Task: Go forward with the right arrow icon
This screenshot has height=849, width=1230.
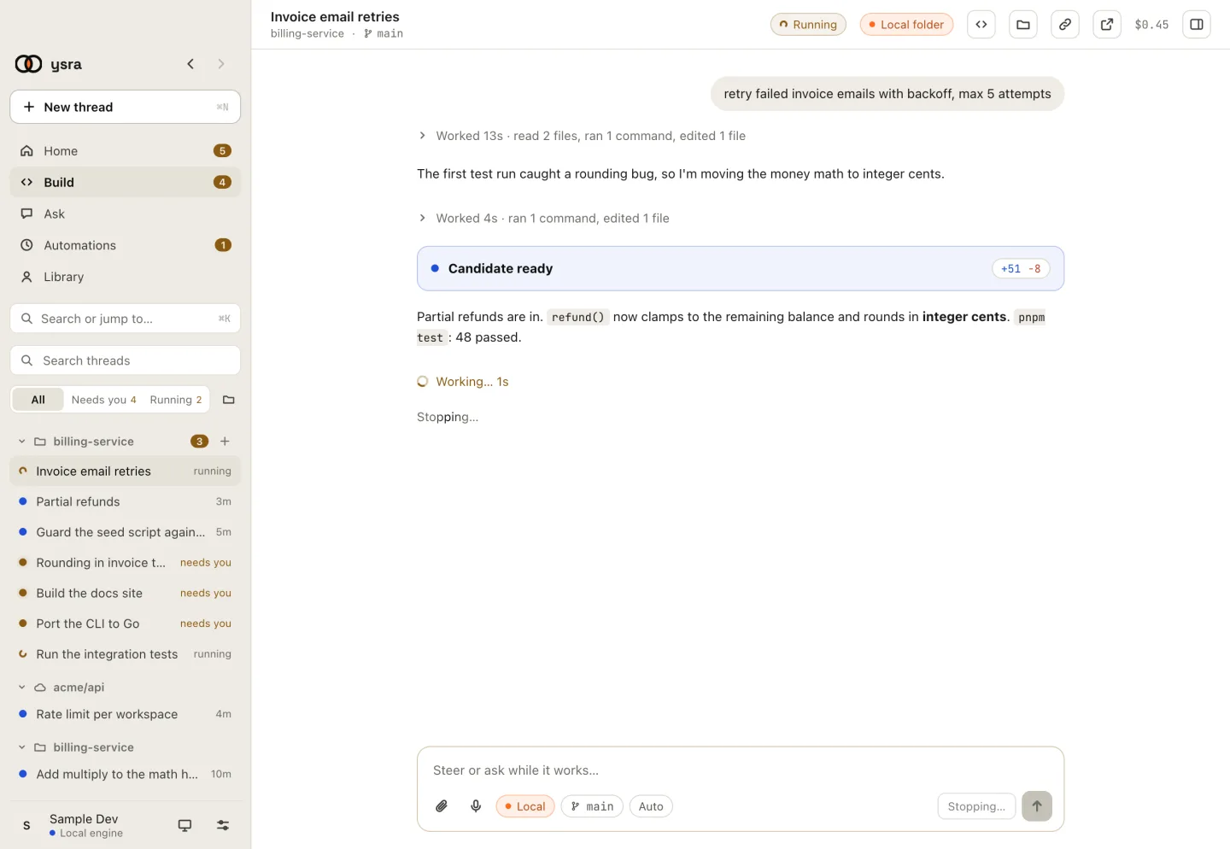Action: click(221, 64)
